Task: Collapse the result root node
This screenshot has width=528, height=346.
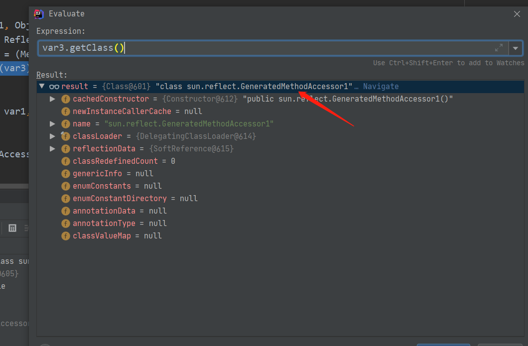Action: 42,86
